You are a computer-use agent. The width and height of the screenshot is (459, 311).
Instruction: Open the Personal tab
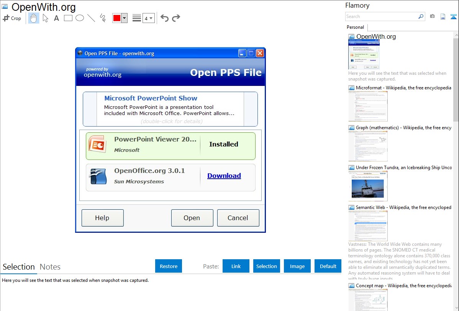[x=355, y=27]
